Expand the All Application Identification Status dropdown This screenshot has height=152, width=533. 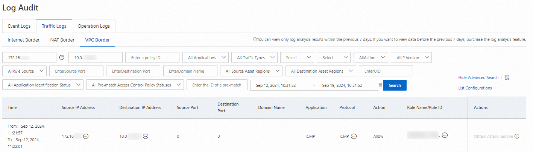pyautogui.click(x=43, y=85)
